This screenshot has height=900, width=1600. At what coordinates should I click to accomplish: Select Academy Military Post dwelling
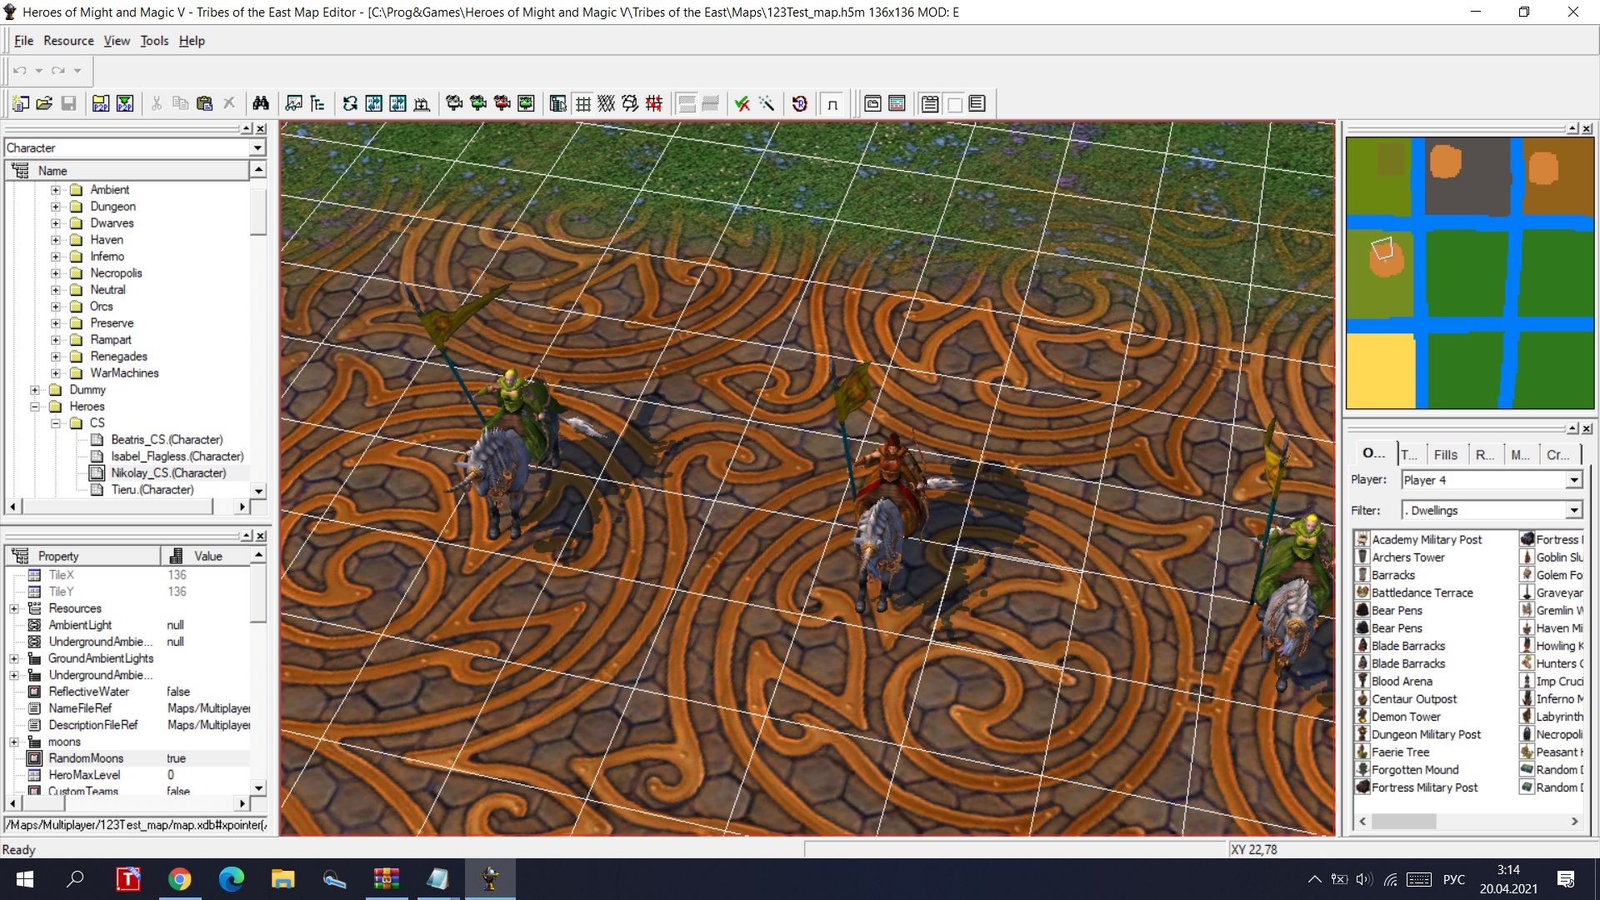click(1427, 540)
